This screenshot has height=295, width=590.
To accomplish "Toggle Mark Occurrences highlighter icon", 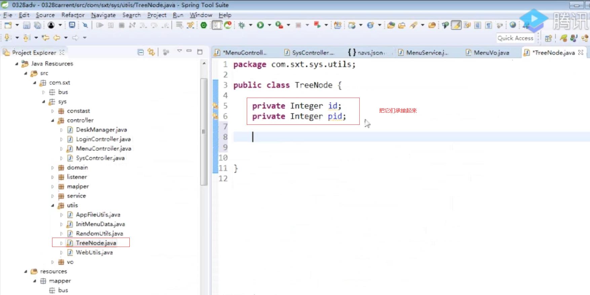I will pos(456,25).
